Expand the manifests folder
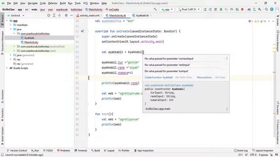The image size is (280, 157). [x=10, y=25]
